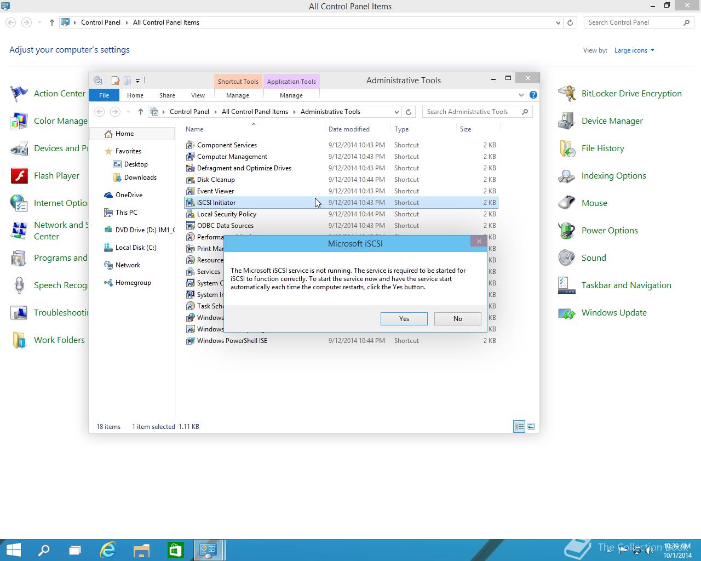Open the Windows Store from taskbar
This screenshot has width=701, height=561.
coord(175,550)
